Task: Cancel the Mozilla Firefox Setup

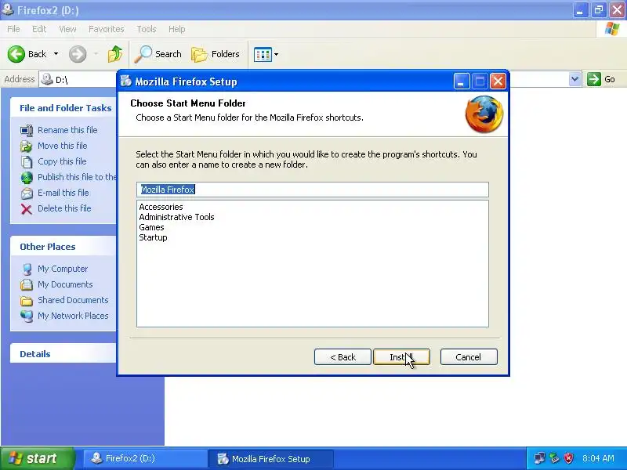Action: (469, 357)
